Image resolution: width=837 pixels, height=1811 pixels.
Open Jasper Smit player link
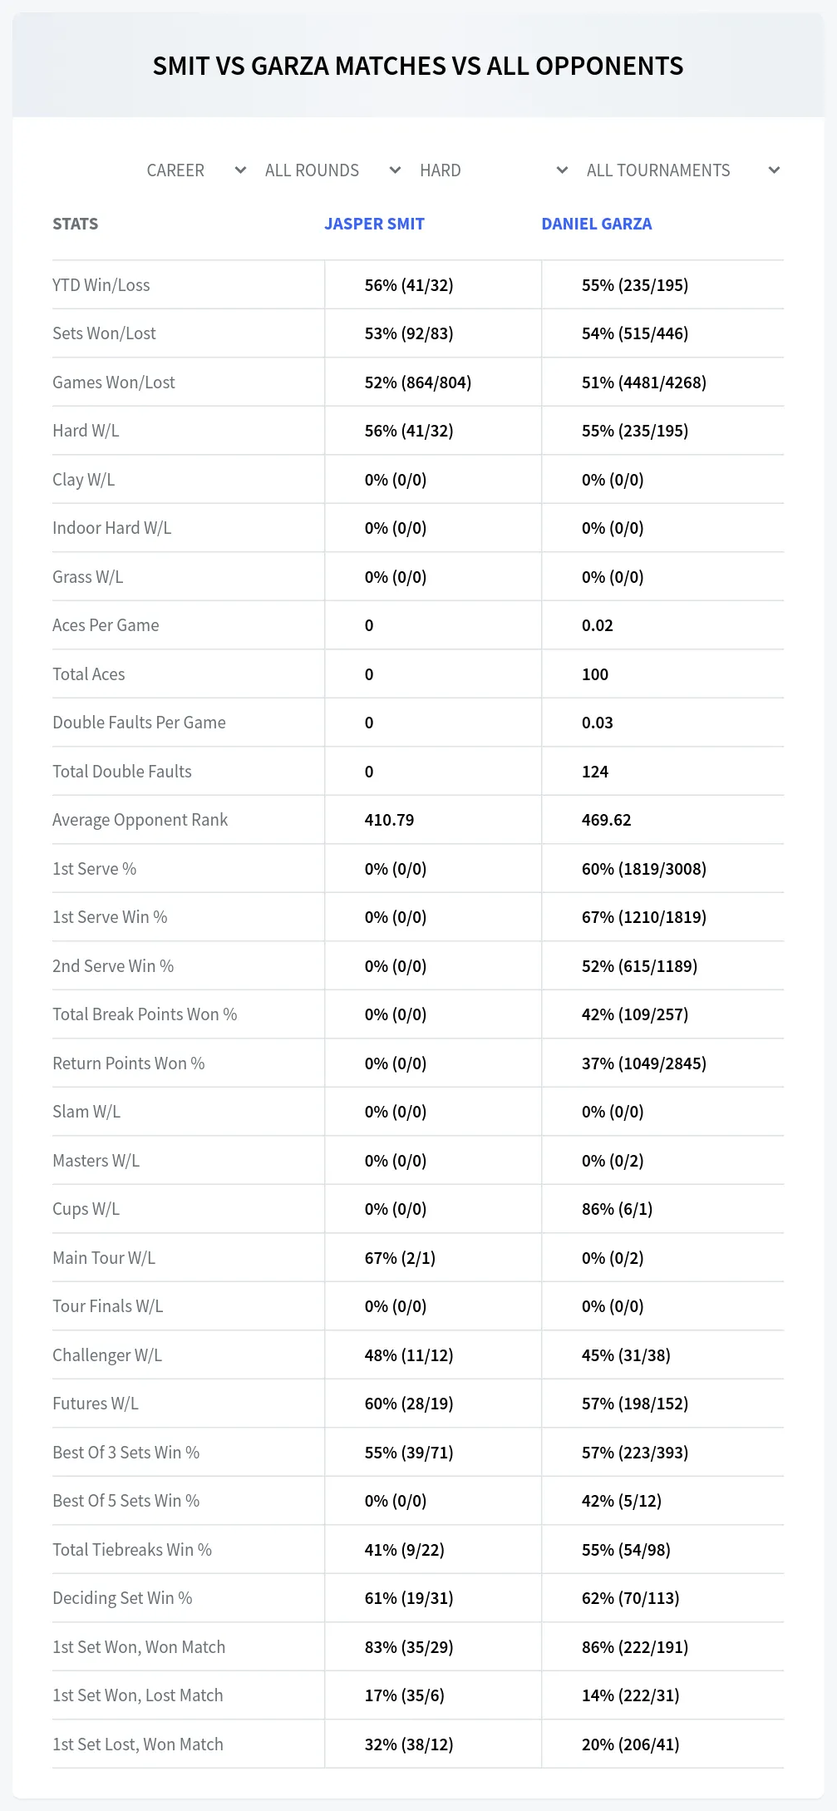point(374,224)
